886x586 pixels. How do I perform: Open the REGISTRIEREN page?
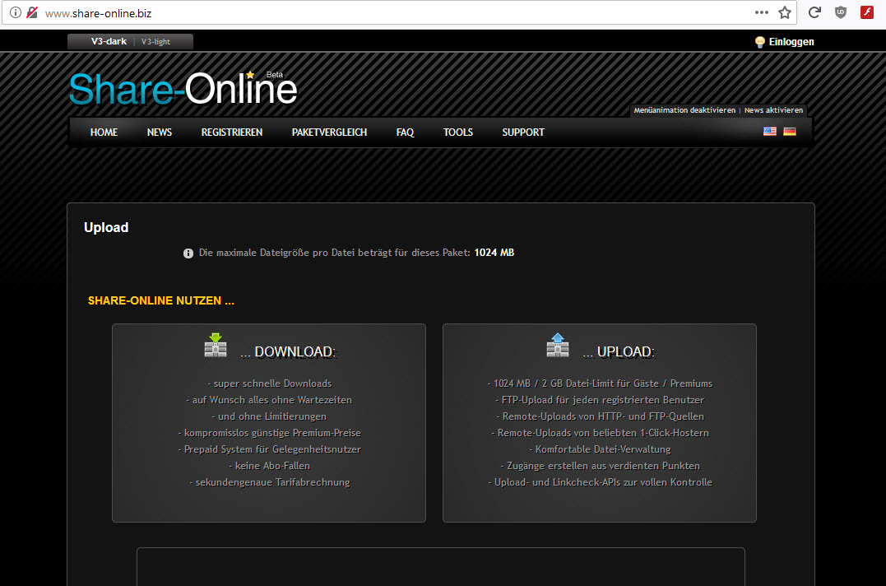(232, 133)
